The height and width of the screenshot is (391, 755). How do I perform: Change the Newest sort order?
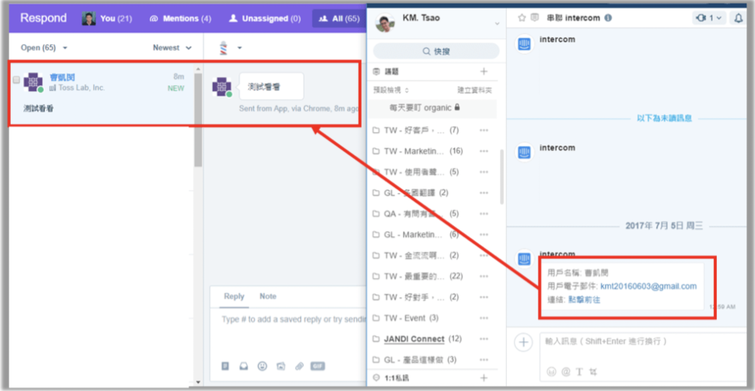click(x=172, y=48)
